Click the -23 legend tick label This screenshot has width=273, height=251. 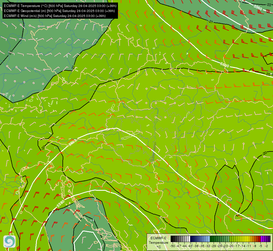225,246
